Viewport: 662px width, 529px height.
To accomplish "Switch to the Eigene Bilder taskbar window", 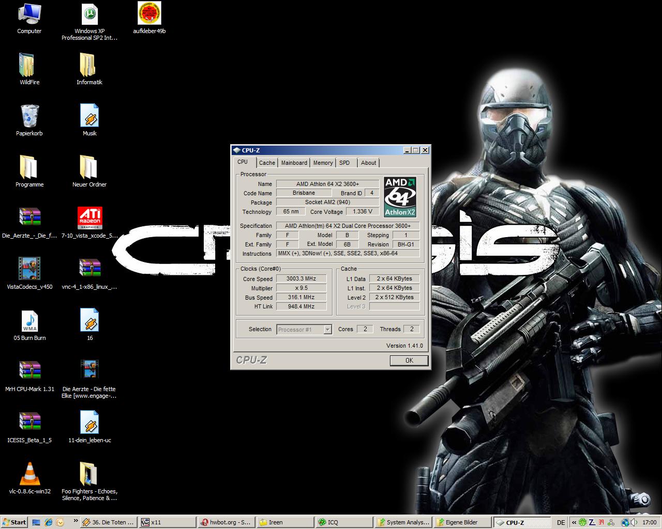I will [x=462, y=522].
